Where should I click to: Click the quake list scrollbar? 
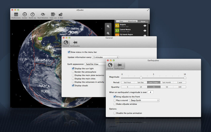tap(148, 30)
